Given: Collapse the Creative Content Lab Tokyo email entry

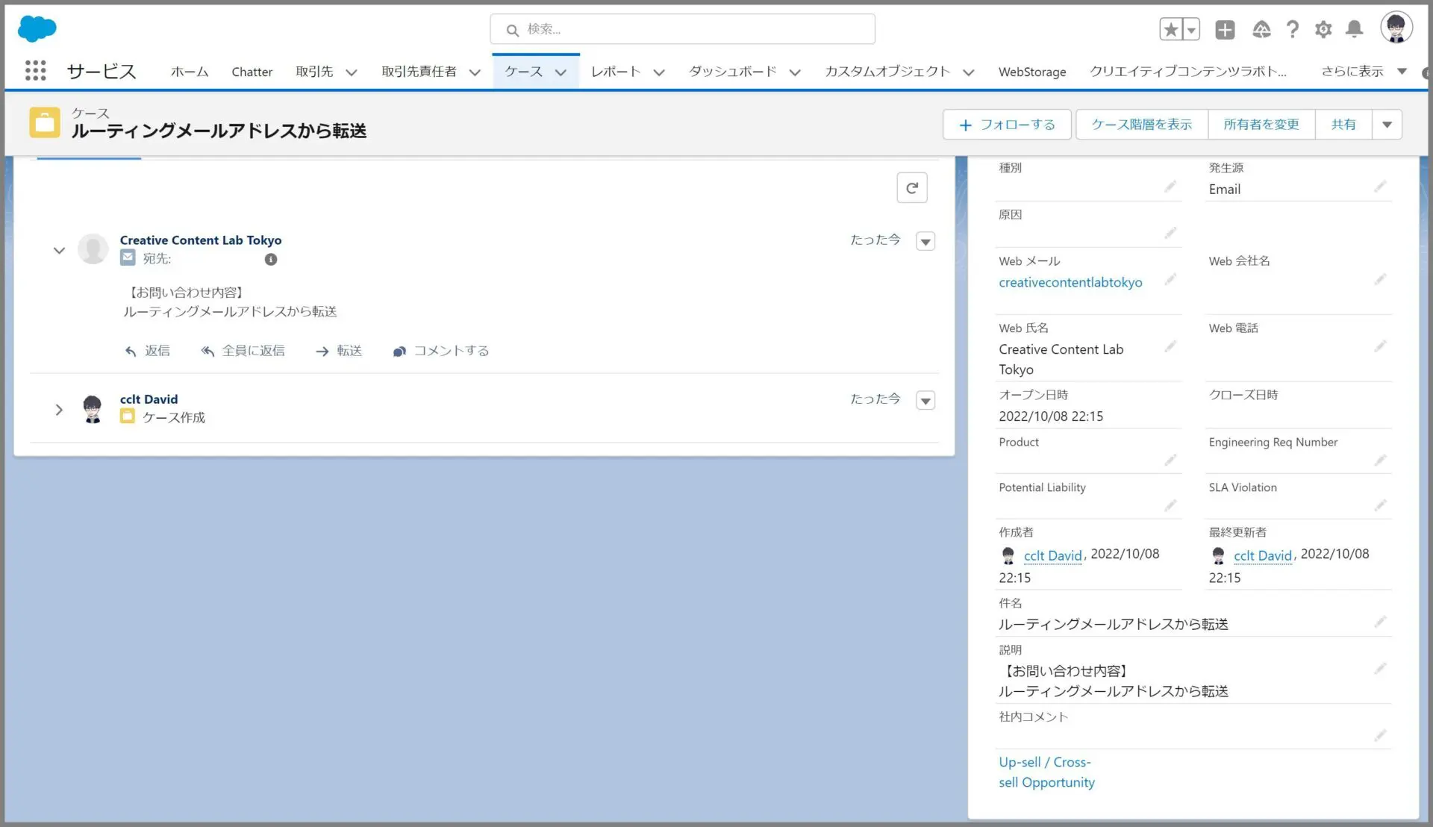Looking at the screenshot, I should [59, 250].
